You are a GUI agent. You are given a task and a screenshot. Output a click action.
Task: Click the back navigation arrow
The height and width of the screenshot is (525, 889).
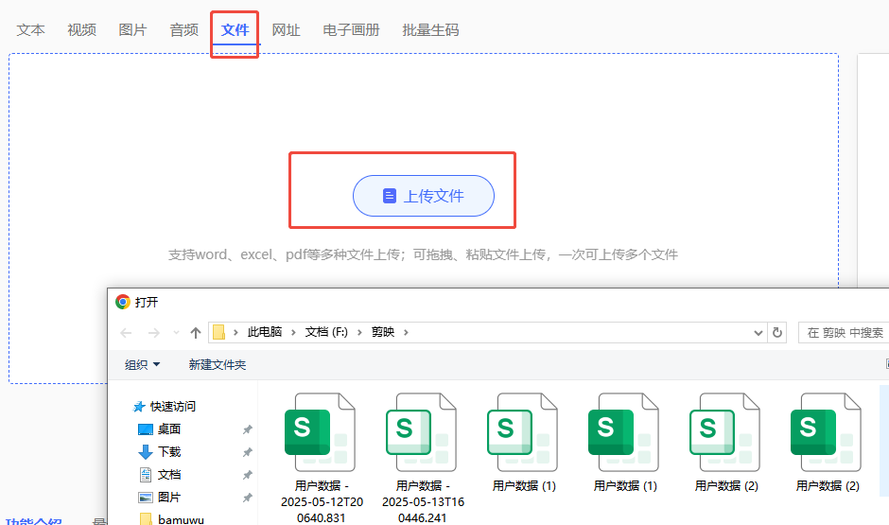pos(126,333)
